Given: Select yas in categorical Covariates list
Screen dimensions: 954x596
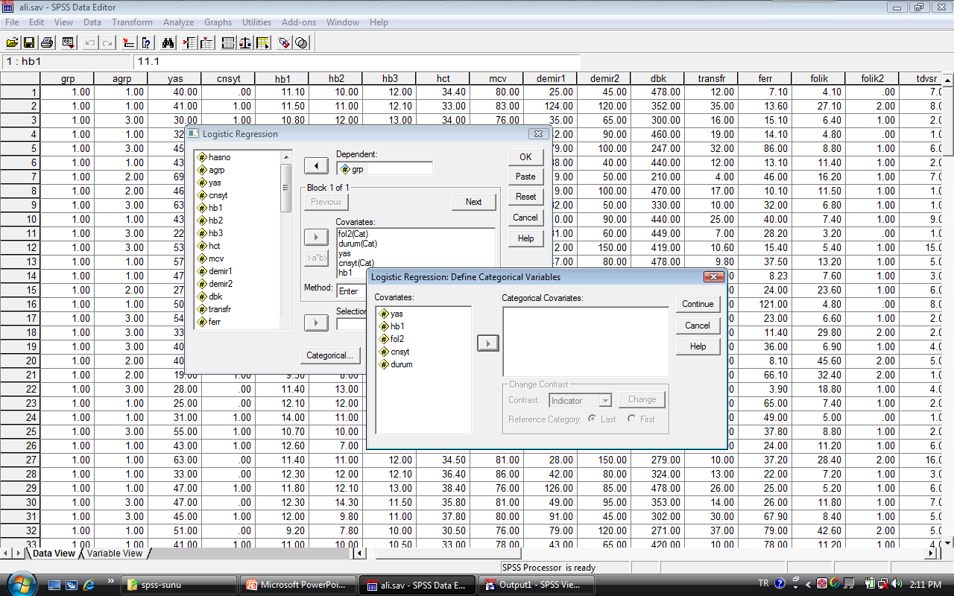Looking at the screenshot, I should click(x=396, y=314).
